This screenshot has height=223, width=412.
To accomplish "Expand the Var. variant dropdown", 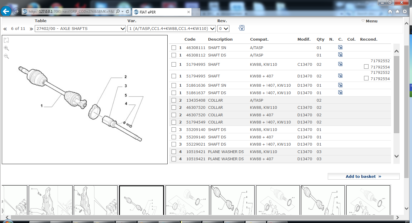I will pos(172,29).
